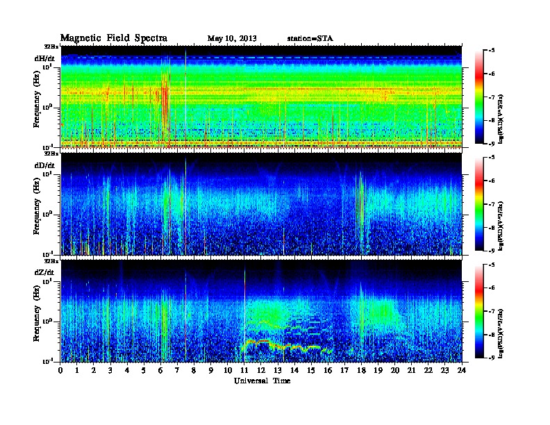Screen dimensions: 550x425
Task: Click the hour 17 tick label
Action: pyautogui.click(x=344, y=370)
